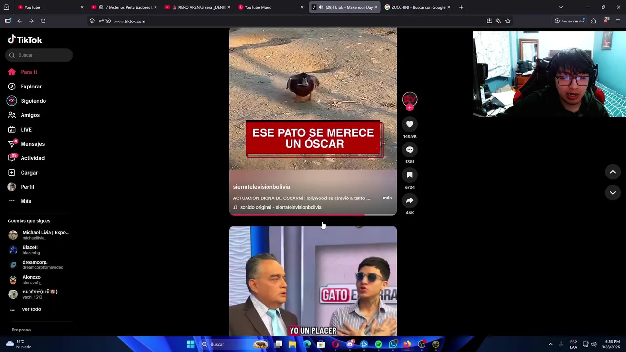Expand Empresa footer section
This screenshot has height=352, width=626.
click(21, 330)
